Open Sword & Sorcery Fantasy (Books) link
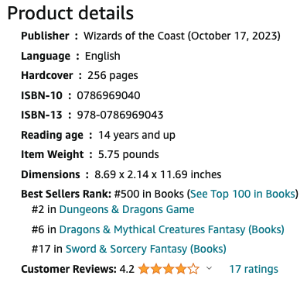The width and height of the screenshot is (307, 296). (x=146, y=249)
